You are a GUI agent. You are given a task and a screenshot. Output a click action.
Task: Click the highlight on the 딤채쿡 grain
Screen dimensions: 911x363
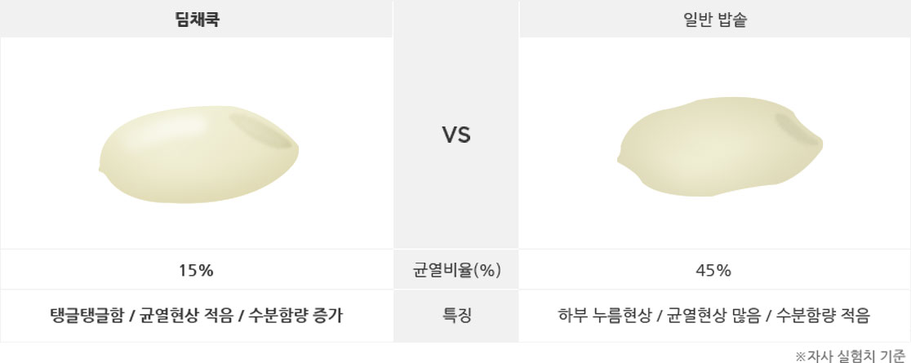(x=168, y=131)
